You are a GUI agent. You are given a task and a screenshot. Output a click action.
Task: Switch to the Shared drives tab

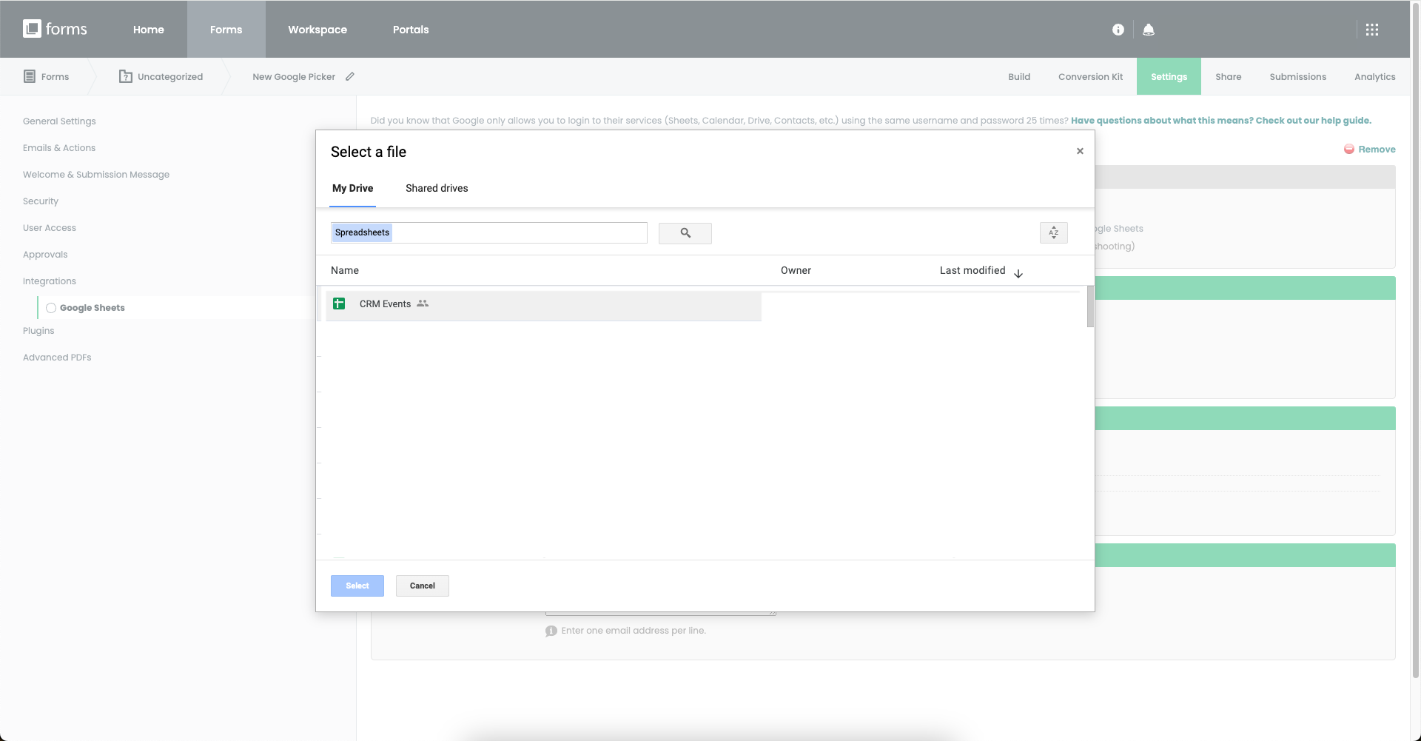coord(437,188)
